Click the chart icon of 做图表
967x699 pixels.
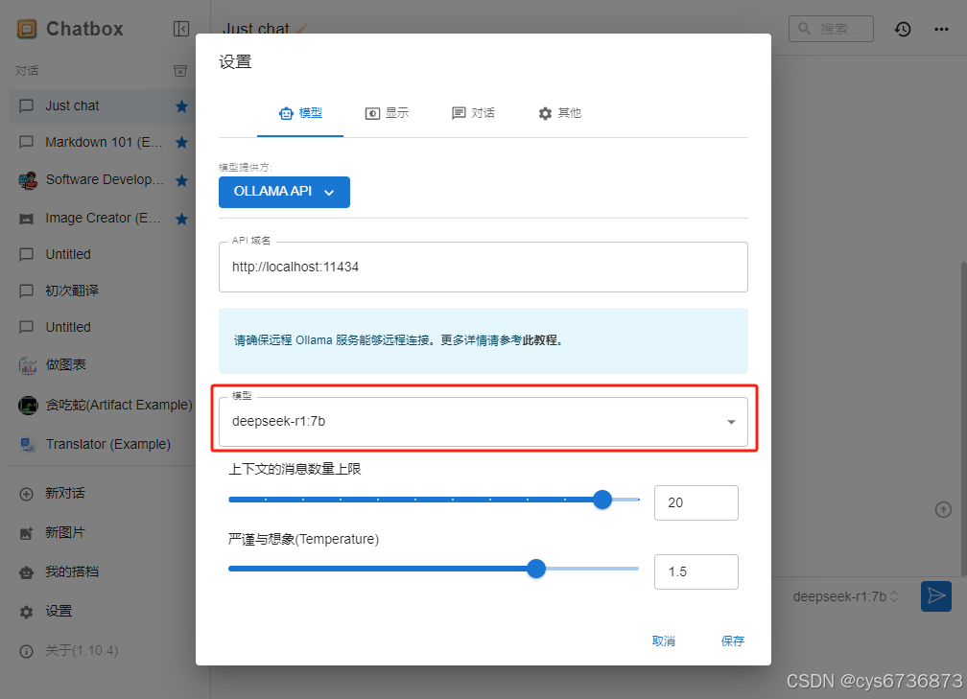point(28,365)
